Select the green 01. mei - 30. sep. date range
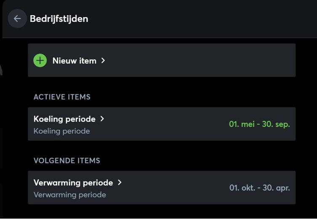The image size is (317, 219). pos(259,124)
